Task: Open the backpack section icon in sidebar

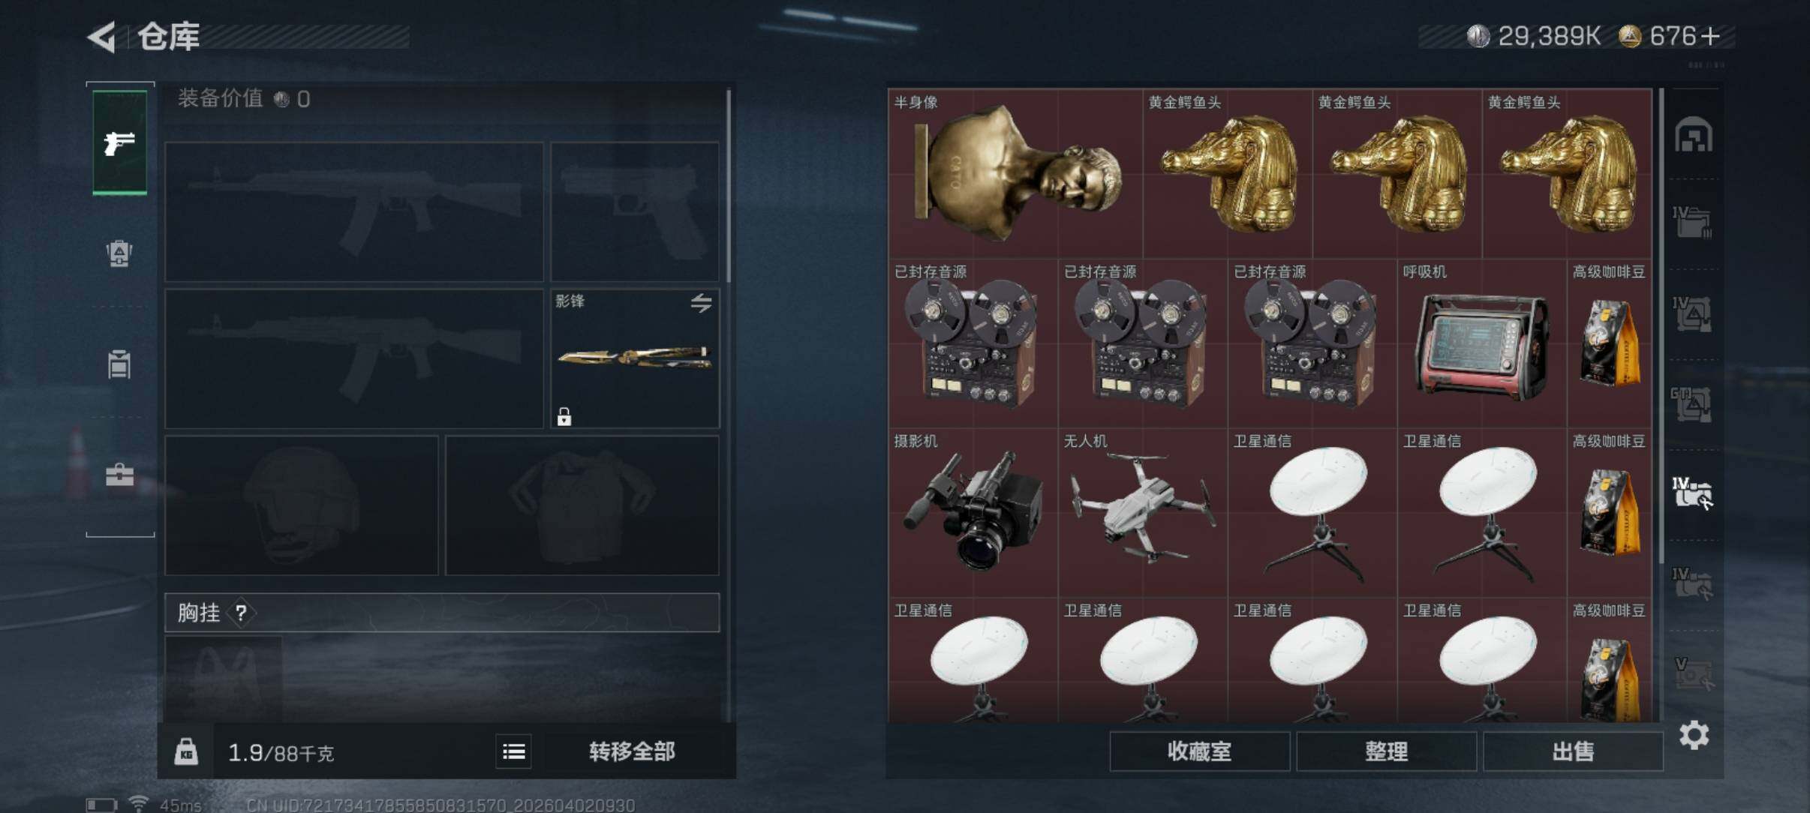Action: [119, 253]
